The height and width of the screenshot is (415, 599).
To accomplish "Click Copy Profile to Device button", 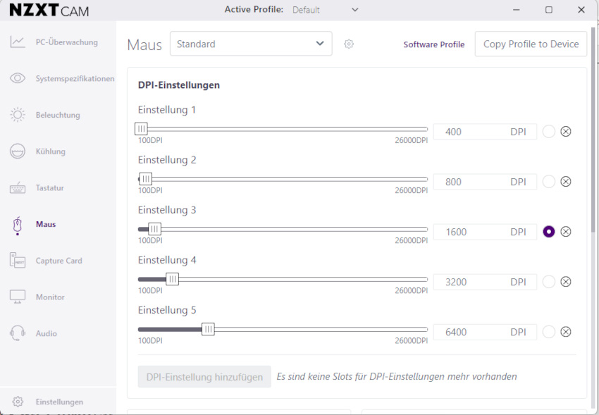I will (531, 44).
